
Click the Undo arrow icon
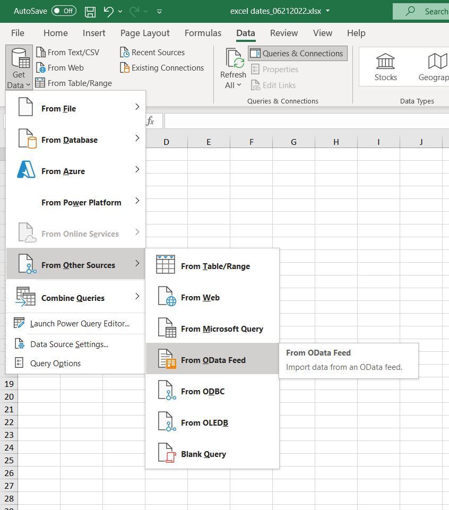click(108, 11)
